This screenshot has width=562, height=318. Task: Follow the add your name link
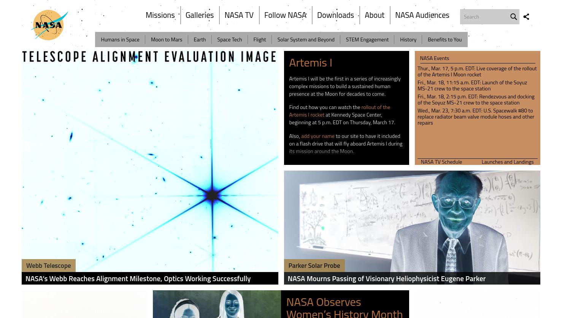[318, 136]
